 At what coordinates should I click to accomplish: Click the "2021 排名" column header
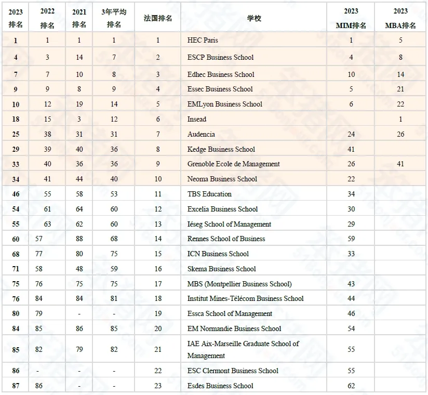point(79,18)
